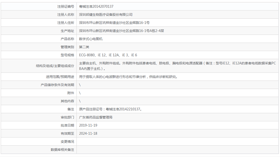The width and height of the screenshot is (280, 157).
Task: Click department 广东省药品监督管理局
Action: pyautogui.click(x=96, y=117)
